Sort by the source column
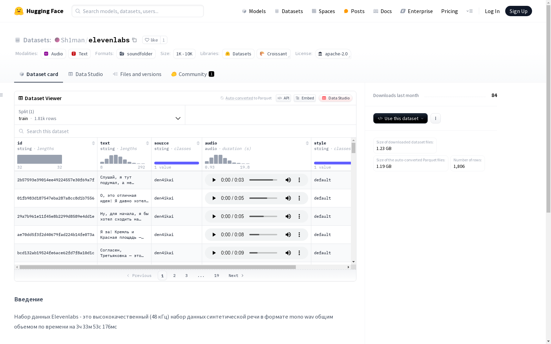Screen dimensions: 551x344 [198, 143]
